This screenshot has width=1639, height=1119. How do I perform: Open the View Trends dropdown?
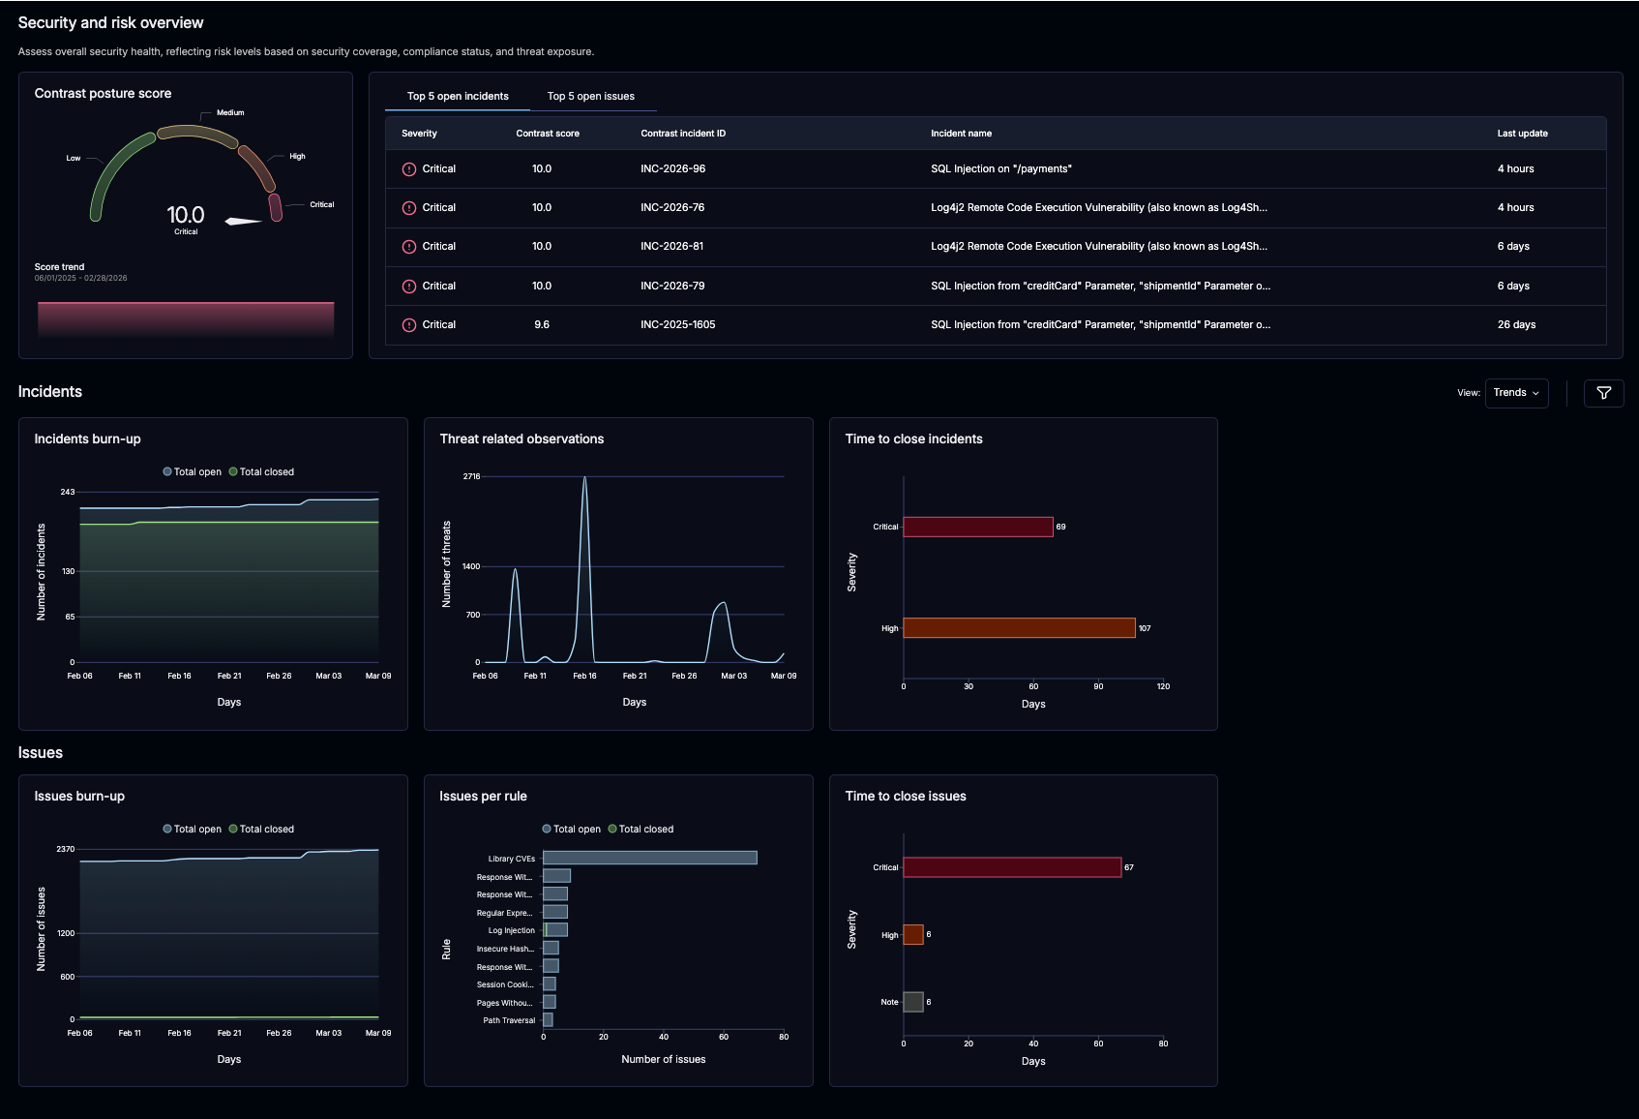coord(1515,393)
